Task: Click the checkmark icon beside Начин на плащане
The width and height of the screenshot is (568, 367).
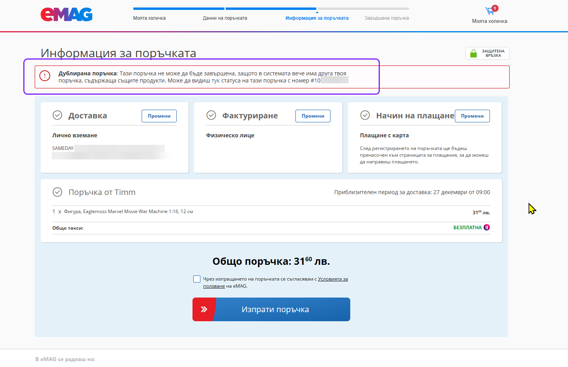Action: click(x=365, y=115)
